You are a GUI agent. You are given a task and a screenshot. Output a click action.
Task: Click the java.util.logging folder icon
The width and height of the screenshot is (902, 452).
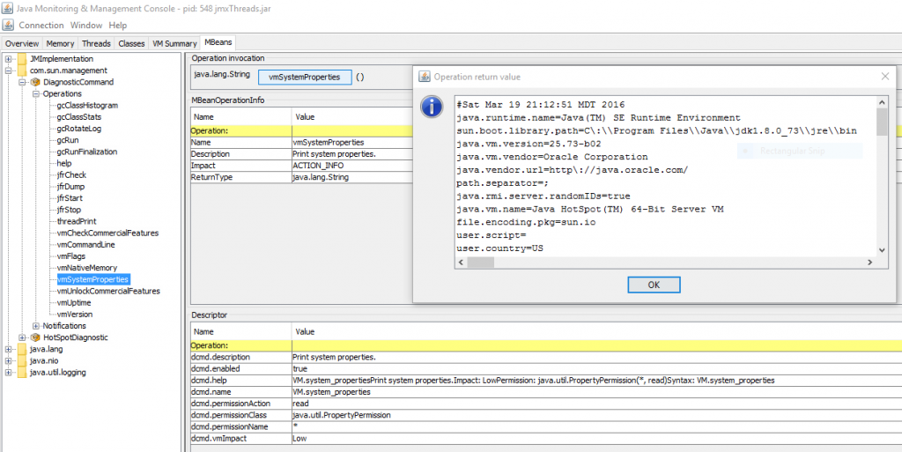(22, 372)
